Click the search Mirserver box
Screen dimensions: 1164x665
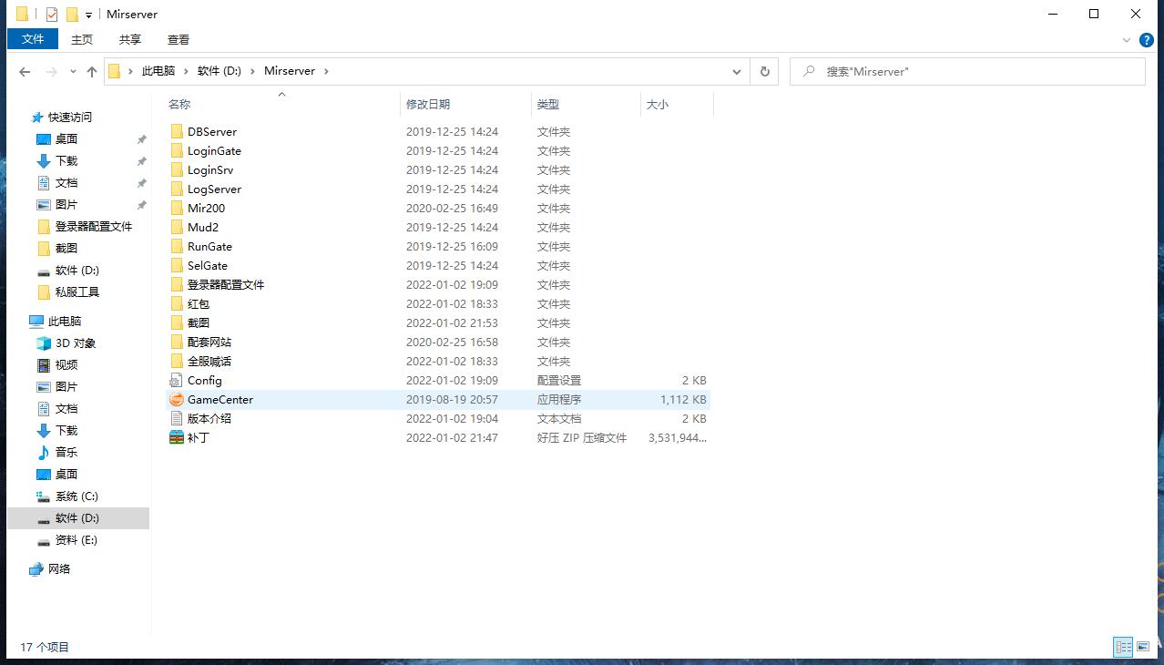click(967, 71)
